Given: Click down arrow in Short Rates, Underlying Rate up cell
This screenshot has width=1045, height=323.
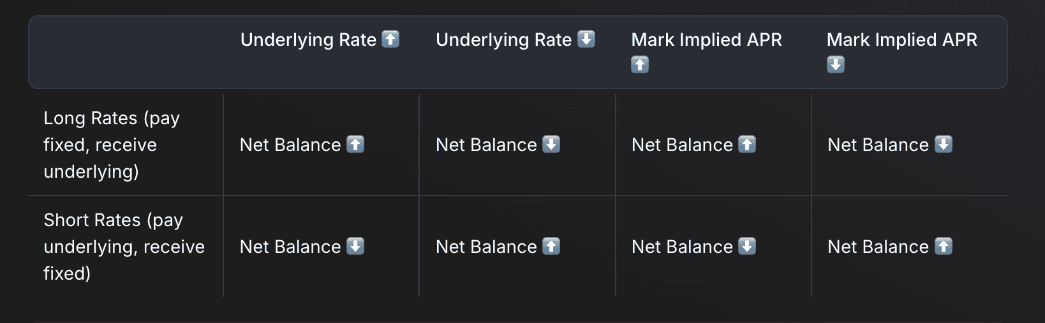Looking at the screenshot, I should pos(355,246).
